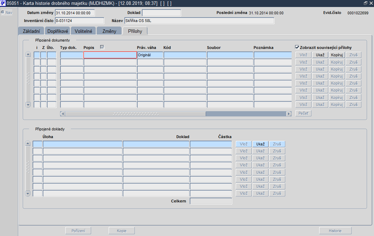Click first-row Kód cell in documents
This screenshot has width=374, height=236.
point(185,55)
